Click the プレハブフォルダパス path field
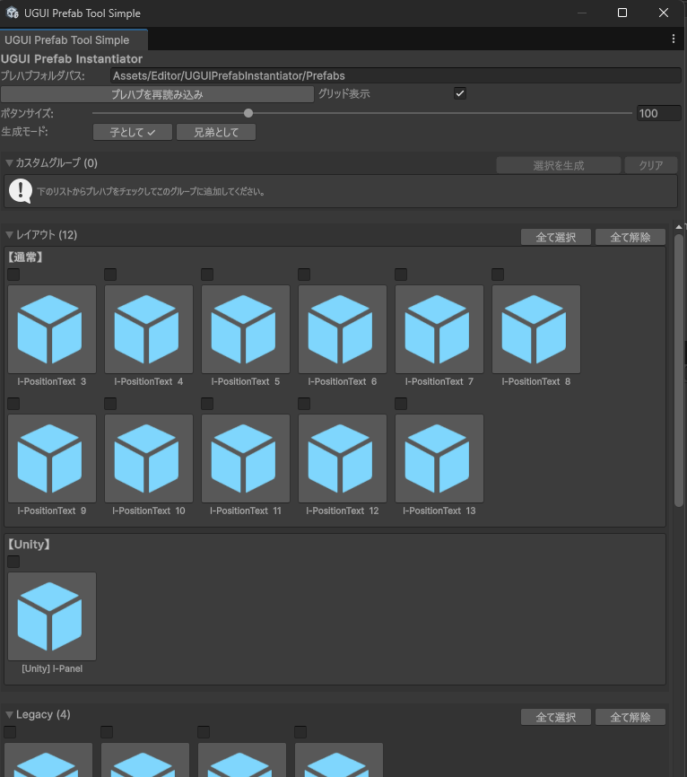Screen dimensions: 687x777 click(396, 76)
